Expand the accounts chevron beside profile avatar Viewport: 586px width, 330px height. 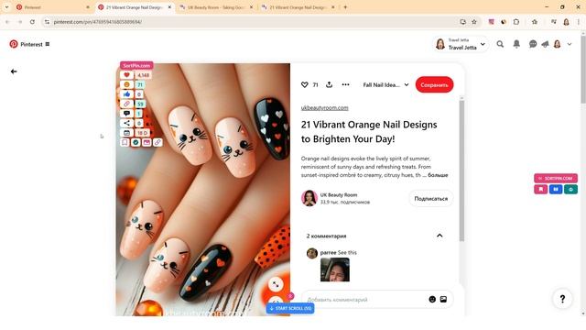pos(570,44)
